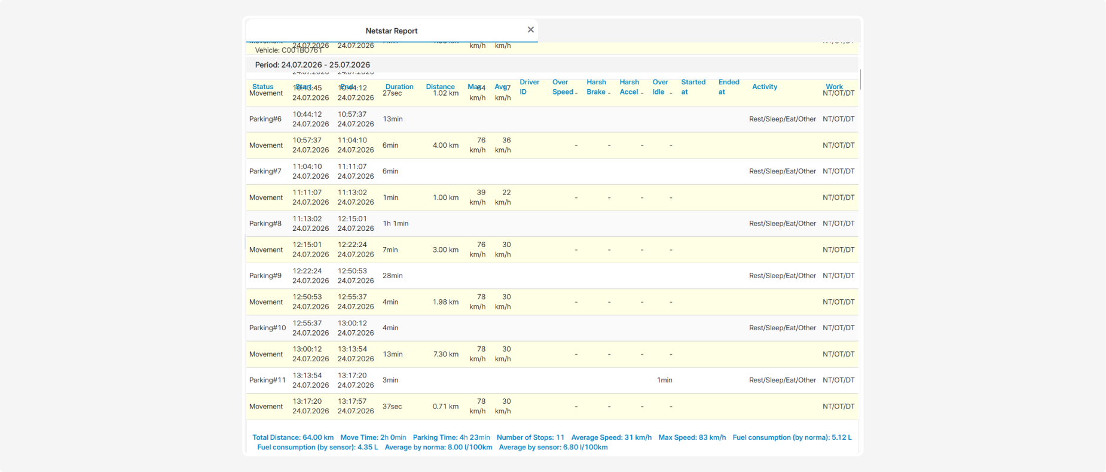The image size is (1106, 472).
Task: Click Rest/Sleep/Eat/Other activity in Parking#8 row
Action: coord(783,224)
